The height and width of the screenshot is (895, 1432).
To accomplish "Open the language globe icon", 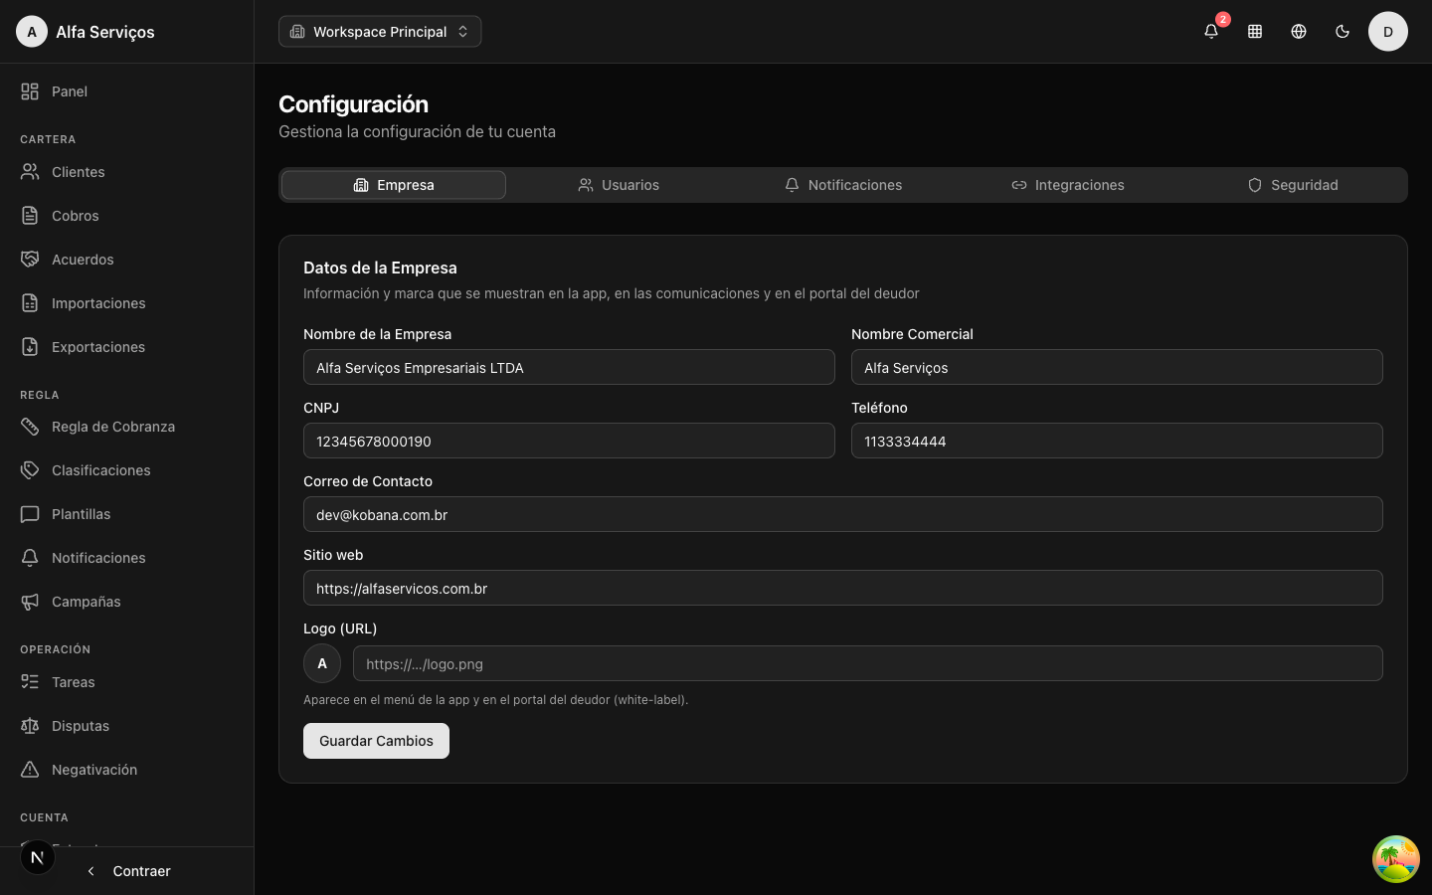I will 1299,31.
